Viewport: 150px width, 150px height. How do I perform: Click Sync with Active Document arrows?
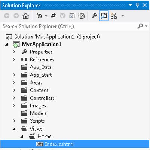pos(53,16)
